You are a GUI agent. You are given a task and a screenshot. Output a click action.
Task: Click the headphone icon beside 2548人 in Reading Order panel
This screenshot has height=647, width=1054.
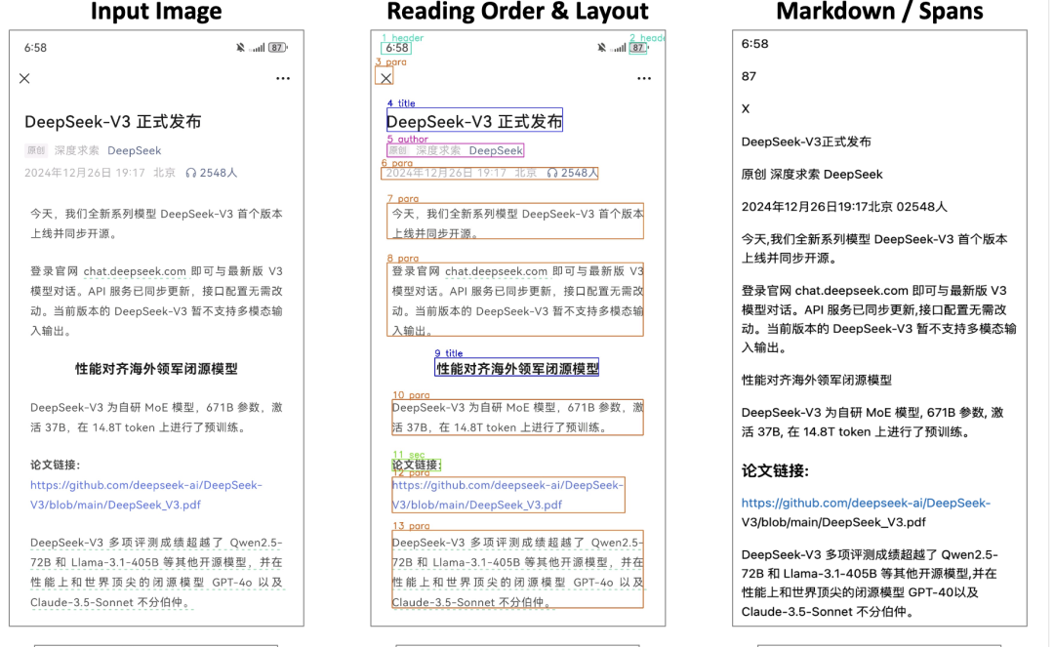551,173
